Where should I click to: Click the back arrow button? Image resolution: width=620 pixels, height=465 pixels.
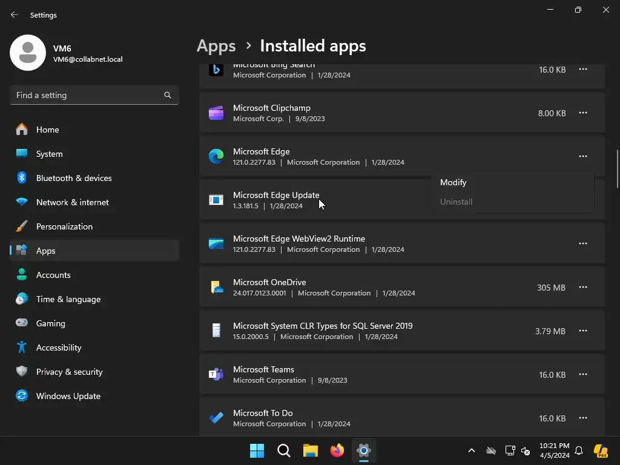pos(15,15)
